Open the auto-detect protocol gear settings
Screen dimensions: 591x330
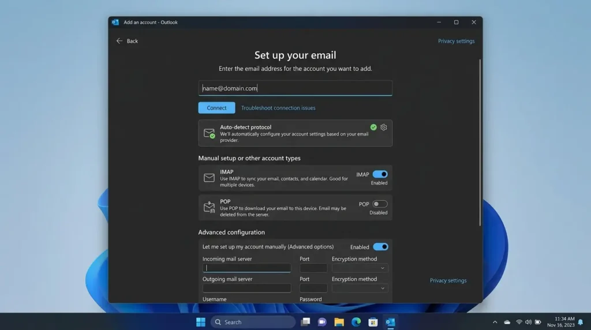(x=383, y=127)
